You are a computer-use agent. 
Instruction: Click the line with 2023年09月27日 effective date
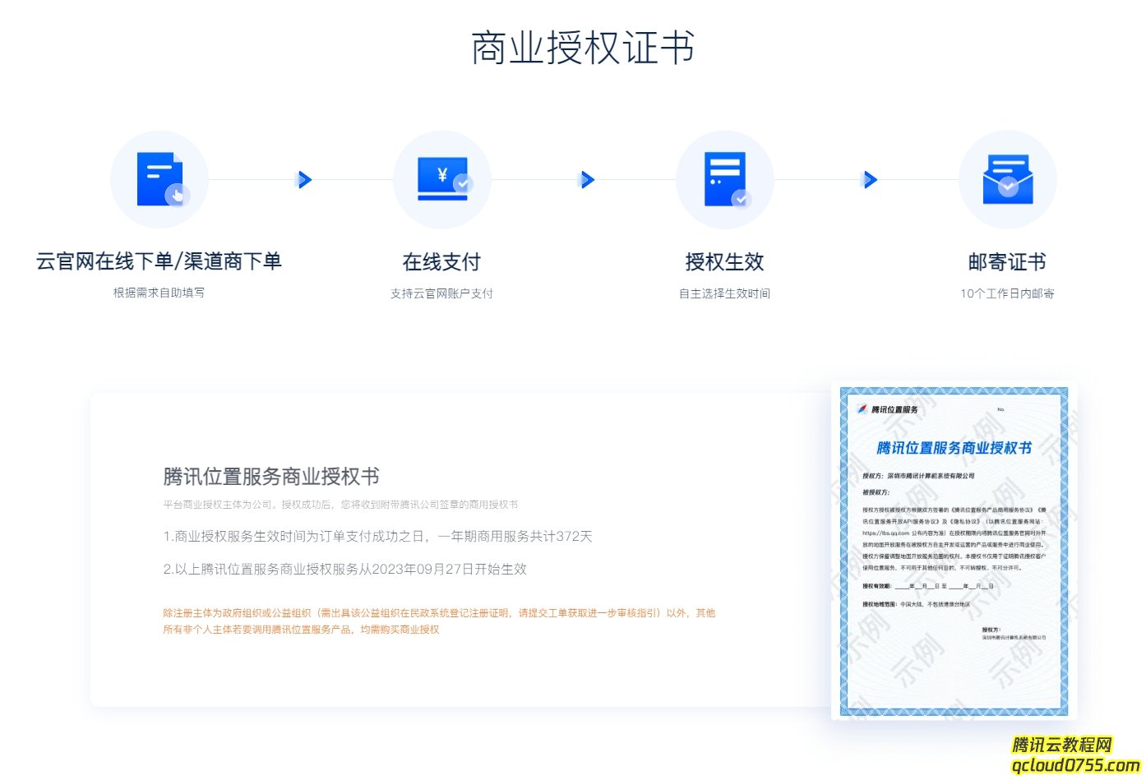[x=344, y=570]
